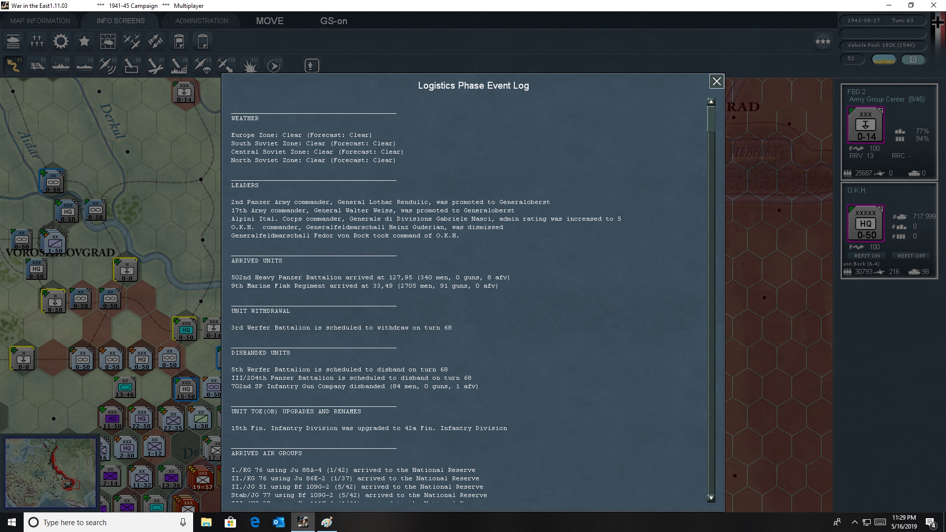The image size is (946, 532).
Task: Click the event log scrollbar down arrow
Action: click(711, 498)
